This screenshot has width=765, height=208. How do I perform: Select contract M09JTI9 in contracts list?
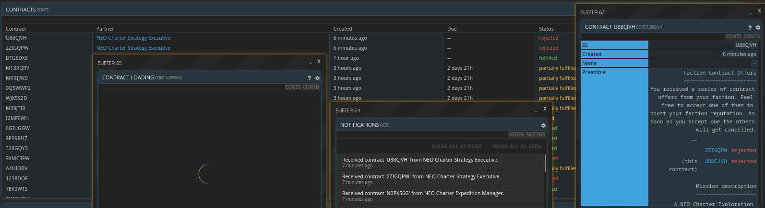15,108
